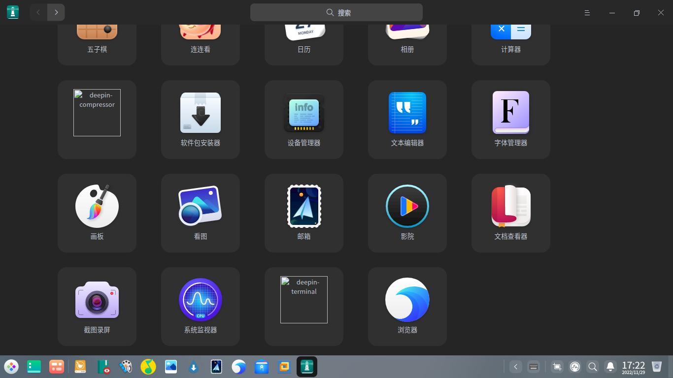Image resolution: width=673 pixels, height=378 pixels.
Task: Open the trash bin in the taskbar
Action: pyautogui.click(x=657, y=367)
